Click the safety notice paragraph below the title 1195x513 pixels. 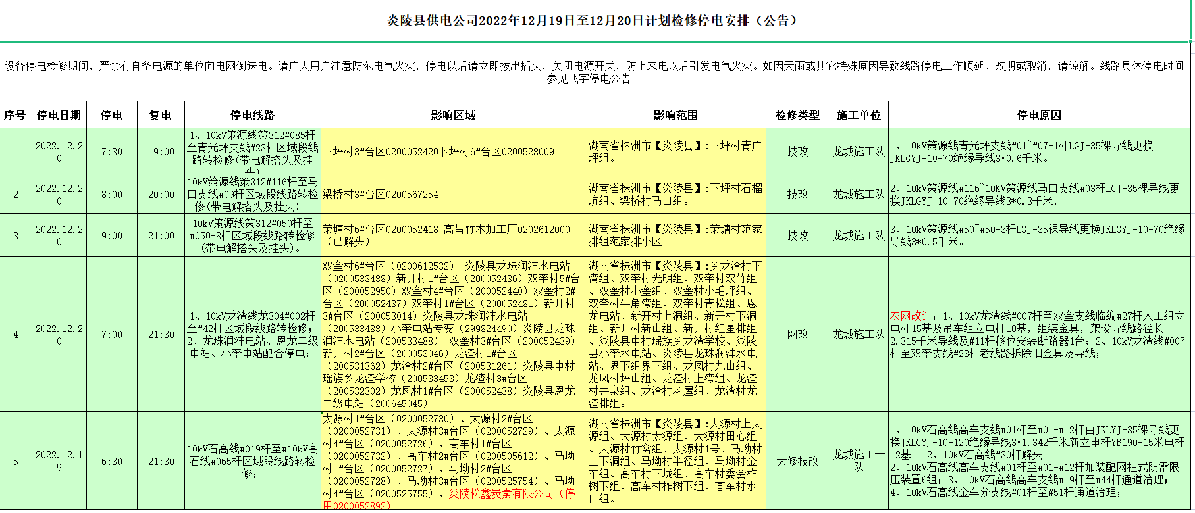tap(595, 72)
